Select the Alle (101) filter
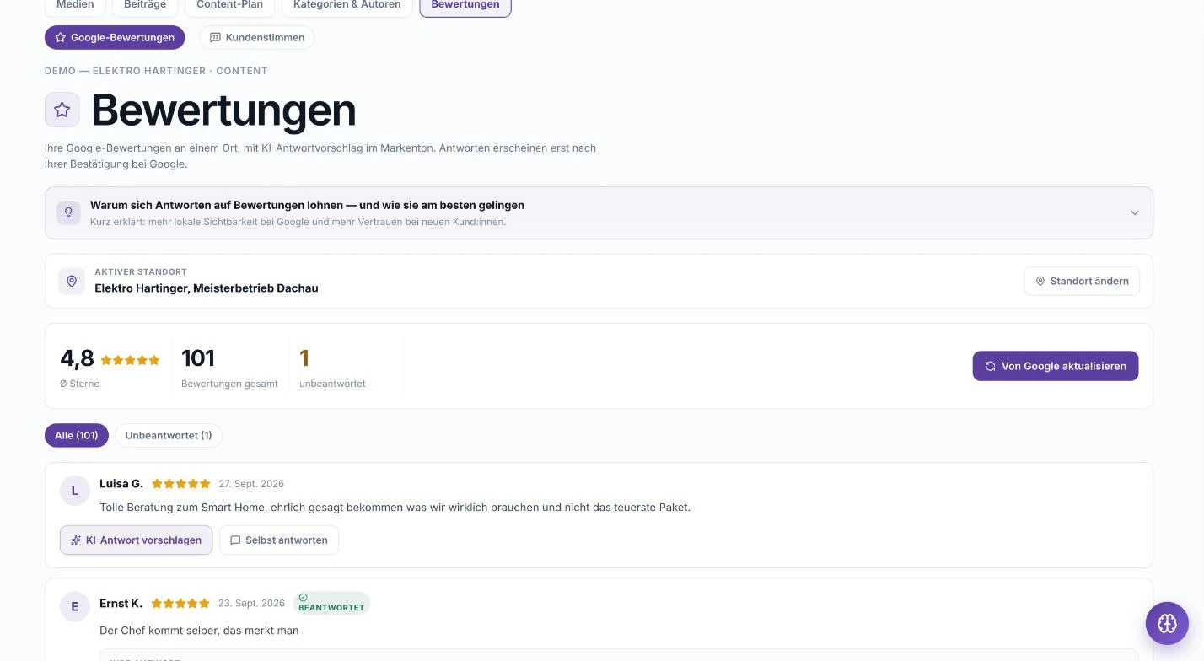Screen dimensions: 1204x661 [x=77, y=435]
